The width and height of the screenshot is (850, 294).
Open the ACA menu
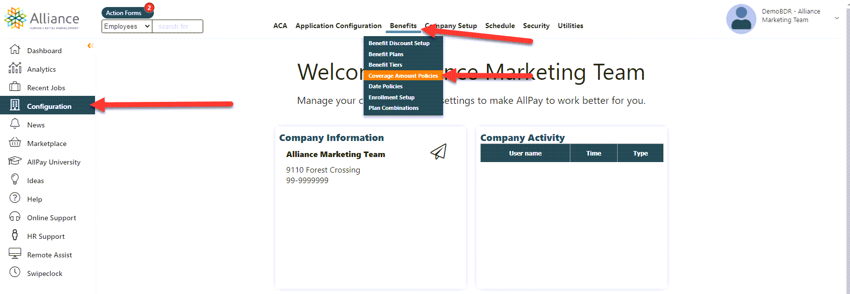pos(280,26)
